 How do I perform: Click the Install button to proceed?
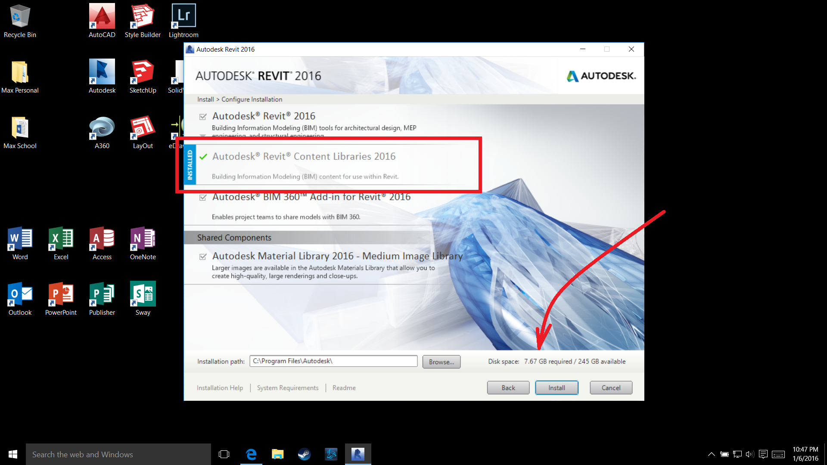pyautogui.click(x=557, y=387)
